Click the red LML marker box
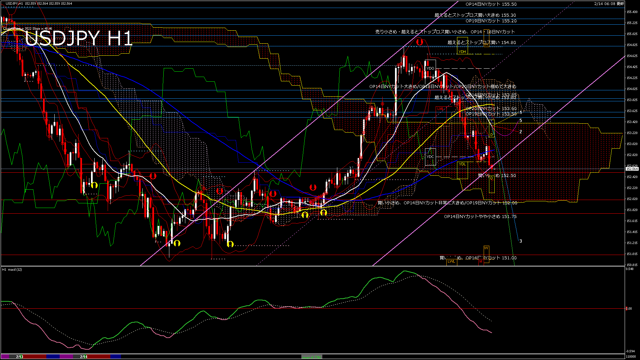The width and height of the screenshot is (640, 360). tap(440, 109)
